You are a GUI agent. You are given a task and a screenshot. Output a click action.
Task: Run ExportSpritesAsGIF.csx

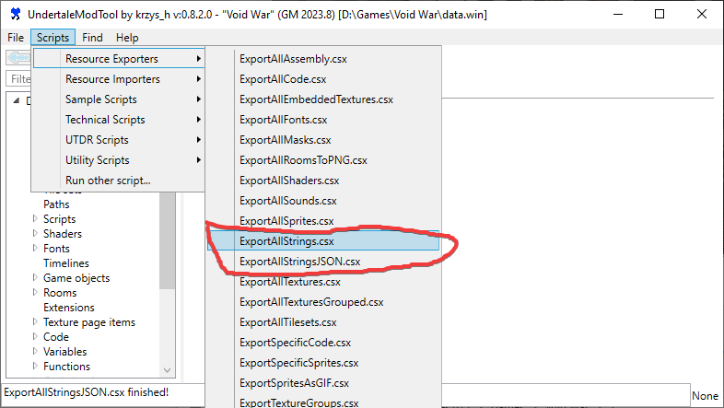[x=323, y=383]
